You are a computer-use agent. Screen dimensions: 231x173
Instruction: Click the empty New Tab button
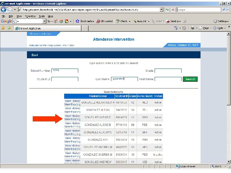point(85,29)
